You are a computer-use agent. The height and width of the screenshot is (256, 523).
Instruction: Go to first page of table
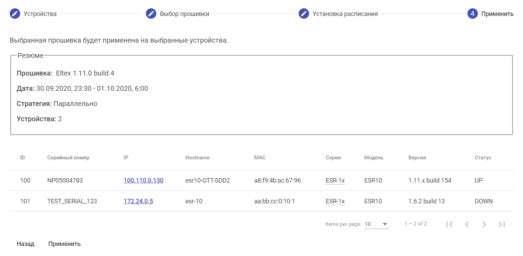(x=450, y=224)
